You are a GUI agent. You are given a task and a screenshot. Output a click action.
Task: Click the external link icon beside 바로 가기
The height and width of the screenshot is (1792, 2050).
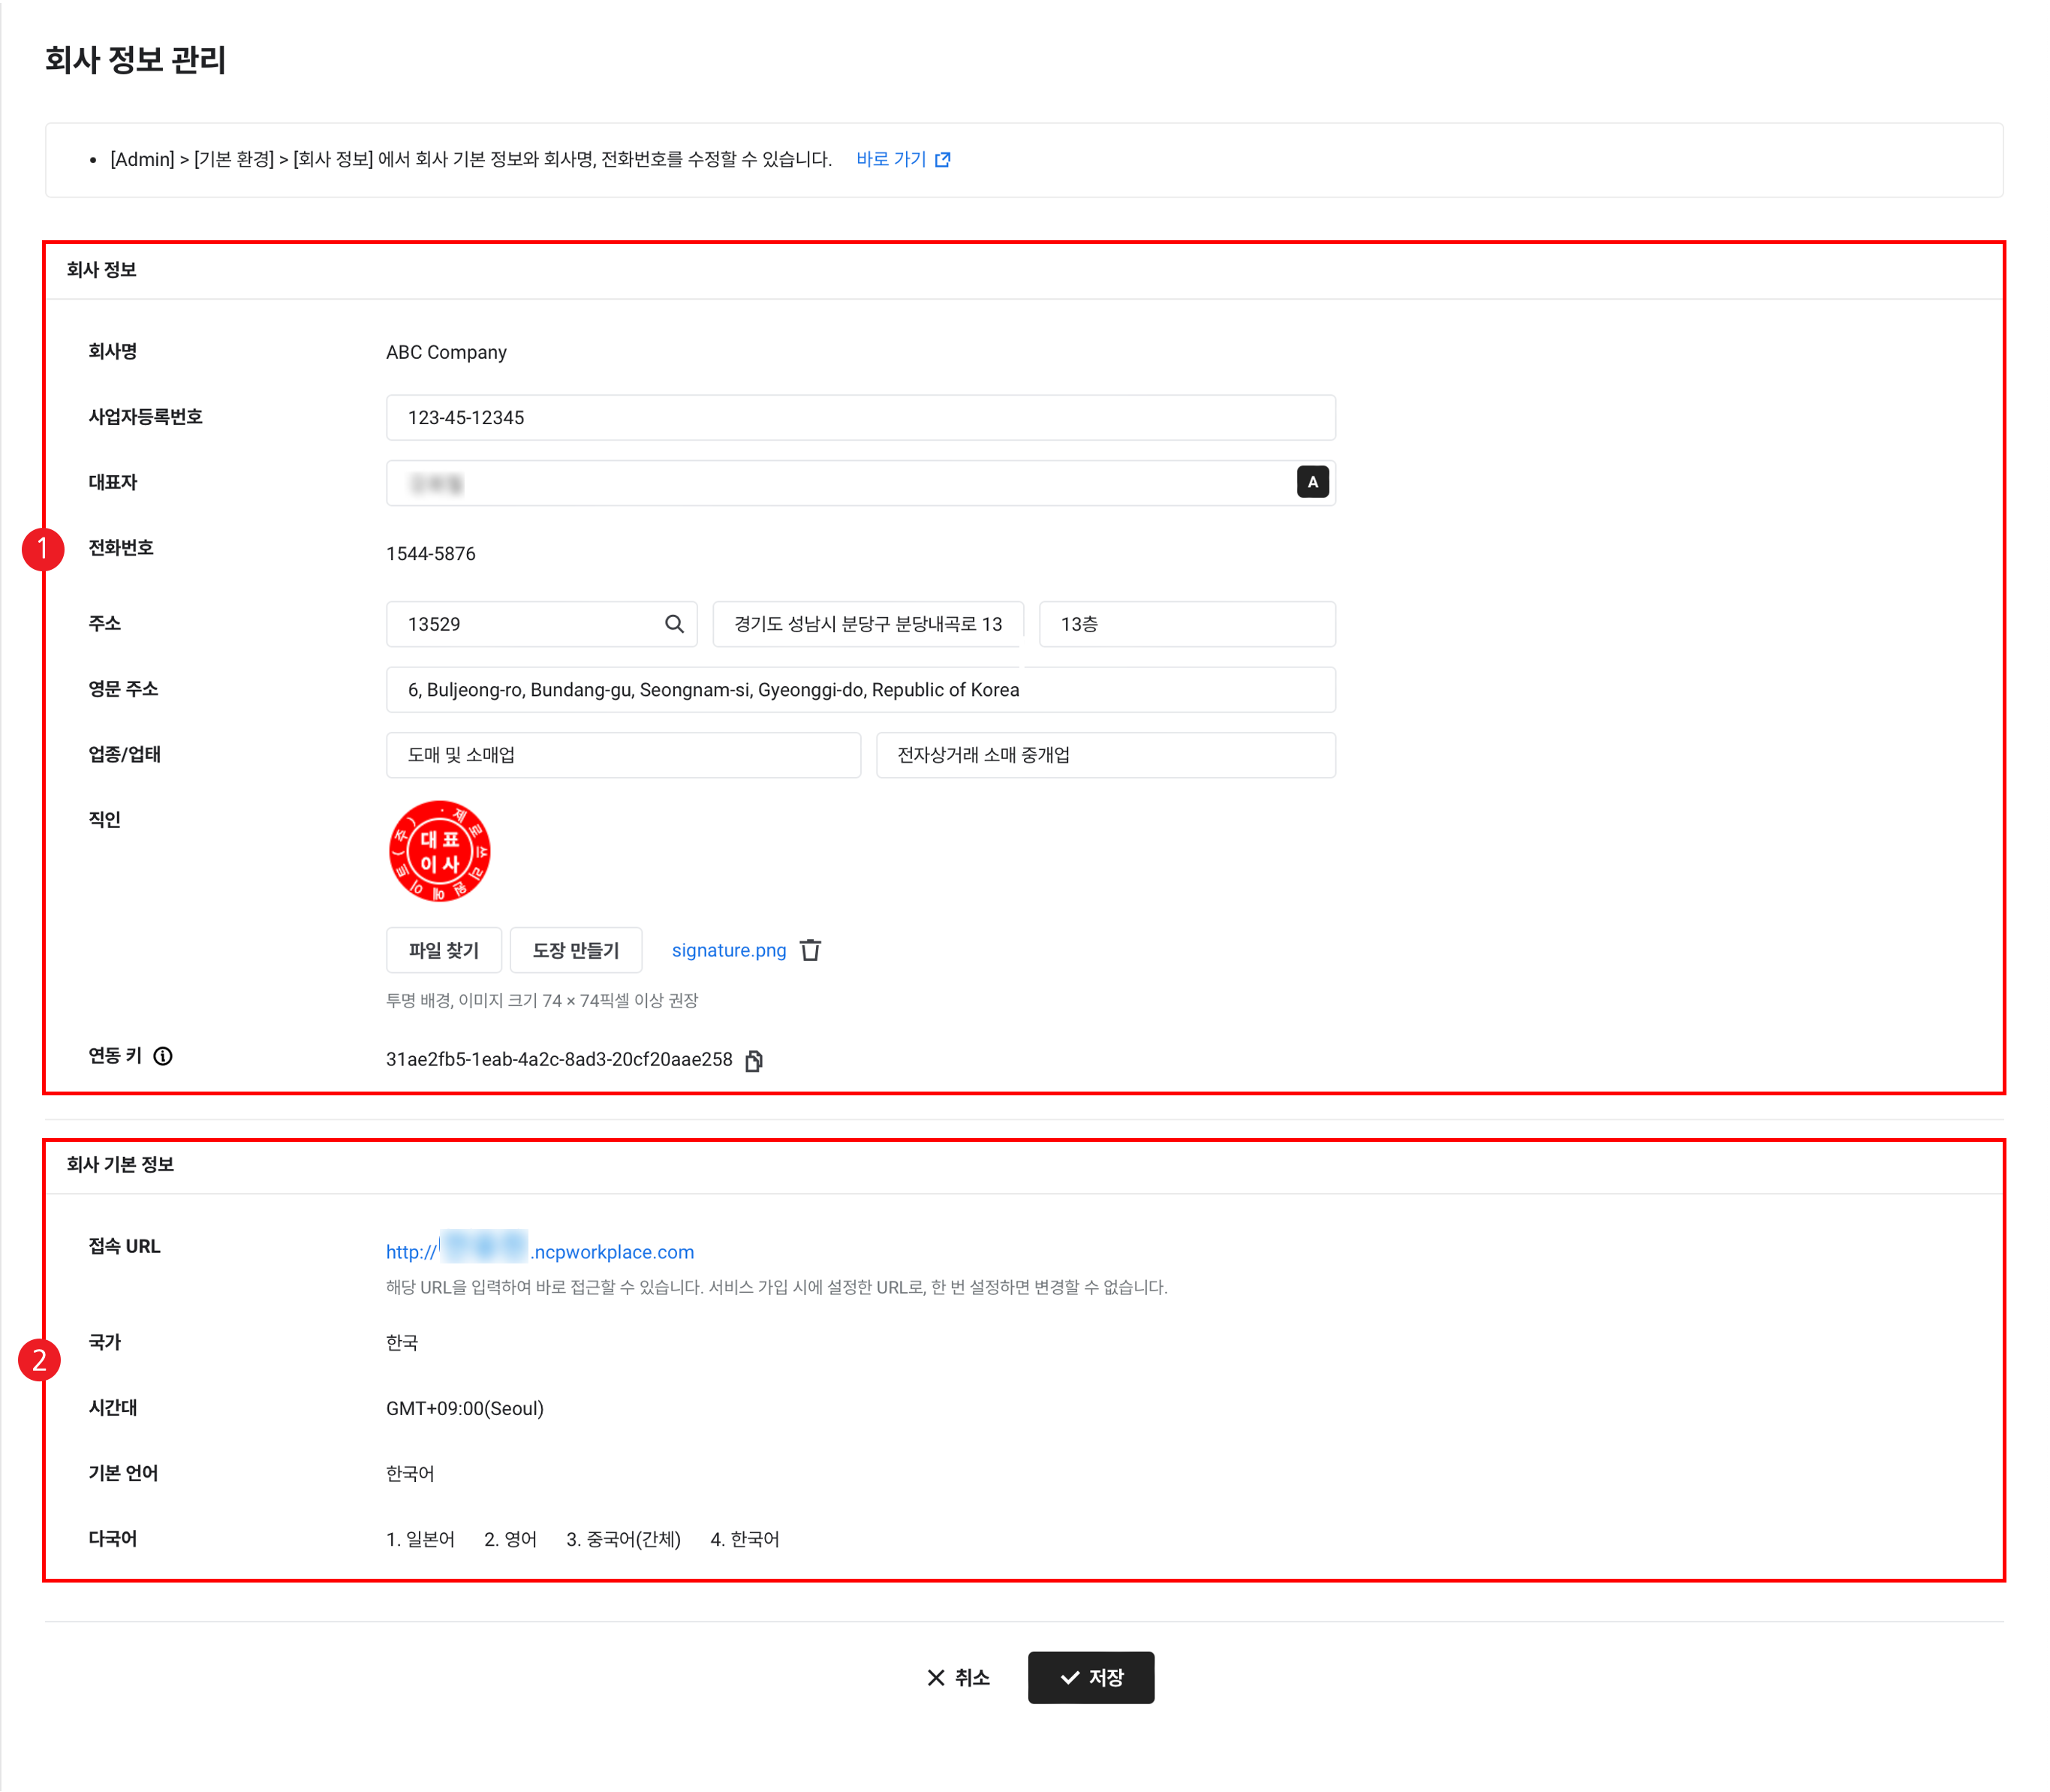pos(942,160)
